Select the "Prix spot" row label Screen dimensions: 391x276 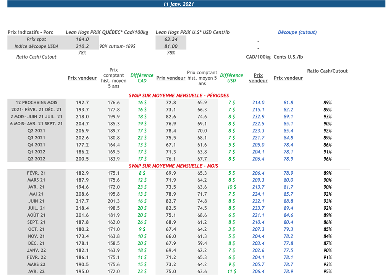coord(36,39)
